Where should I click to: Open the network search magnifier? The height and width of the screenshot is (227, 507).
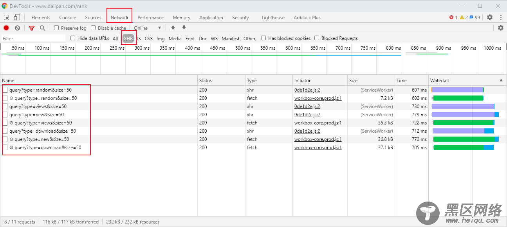pos(42,28)
